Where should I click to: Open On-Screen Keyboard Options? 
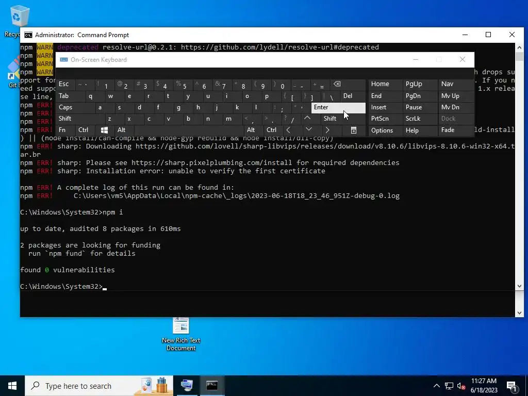[x=385, y=130]
